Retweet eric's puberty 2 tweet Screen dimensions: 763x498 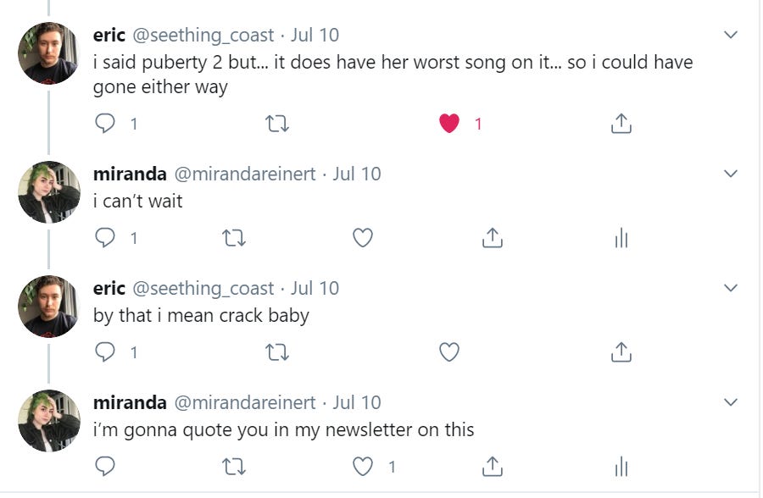(277, 124)
